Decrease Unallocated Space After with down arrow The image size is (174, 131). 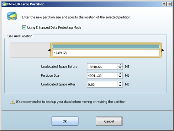coord(120,86)
